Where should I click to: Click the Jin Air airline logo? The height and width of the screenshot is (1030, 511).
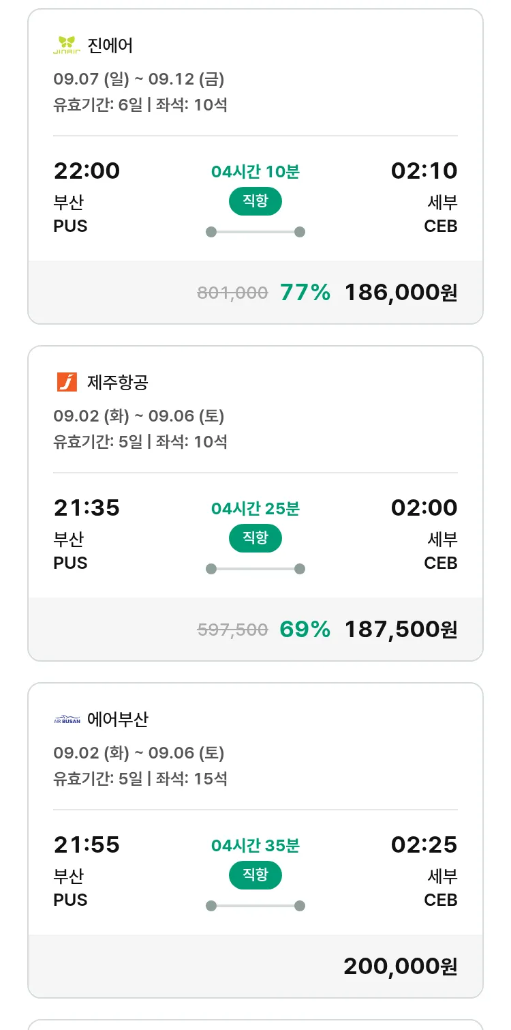[x=67, y=46]
